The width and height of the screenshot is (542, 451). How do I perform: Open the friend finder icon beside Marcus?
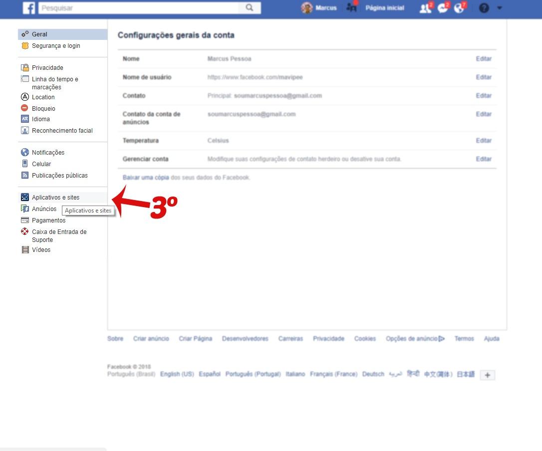tap(351, 7)
